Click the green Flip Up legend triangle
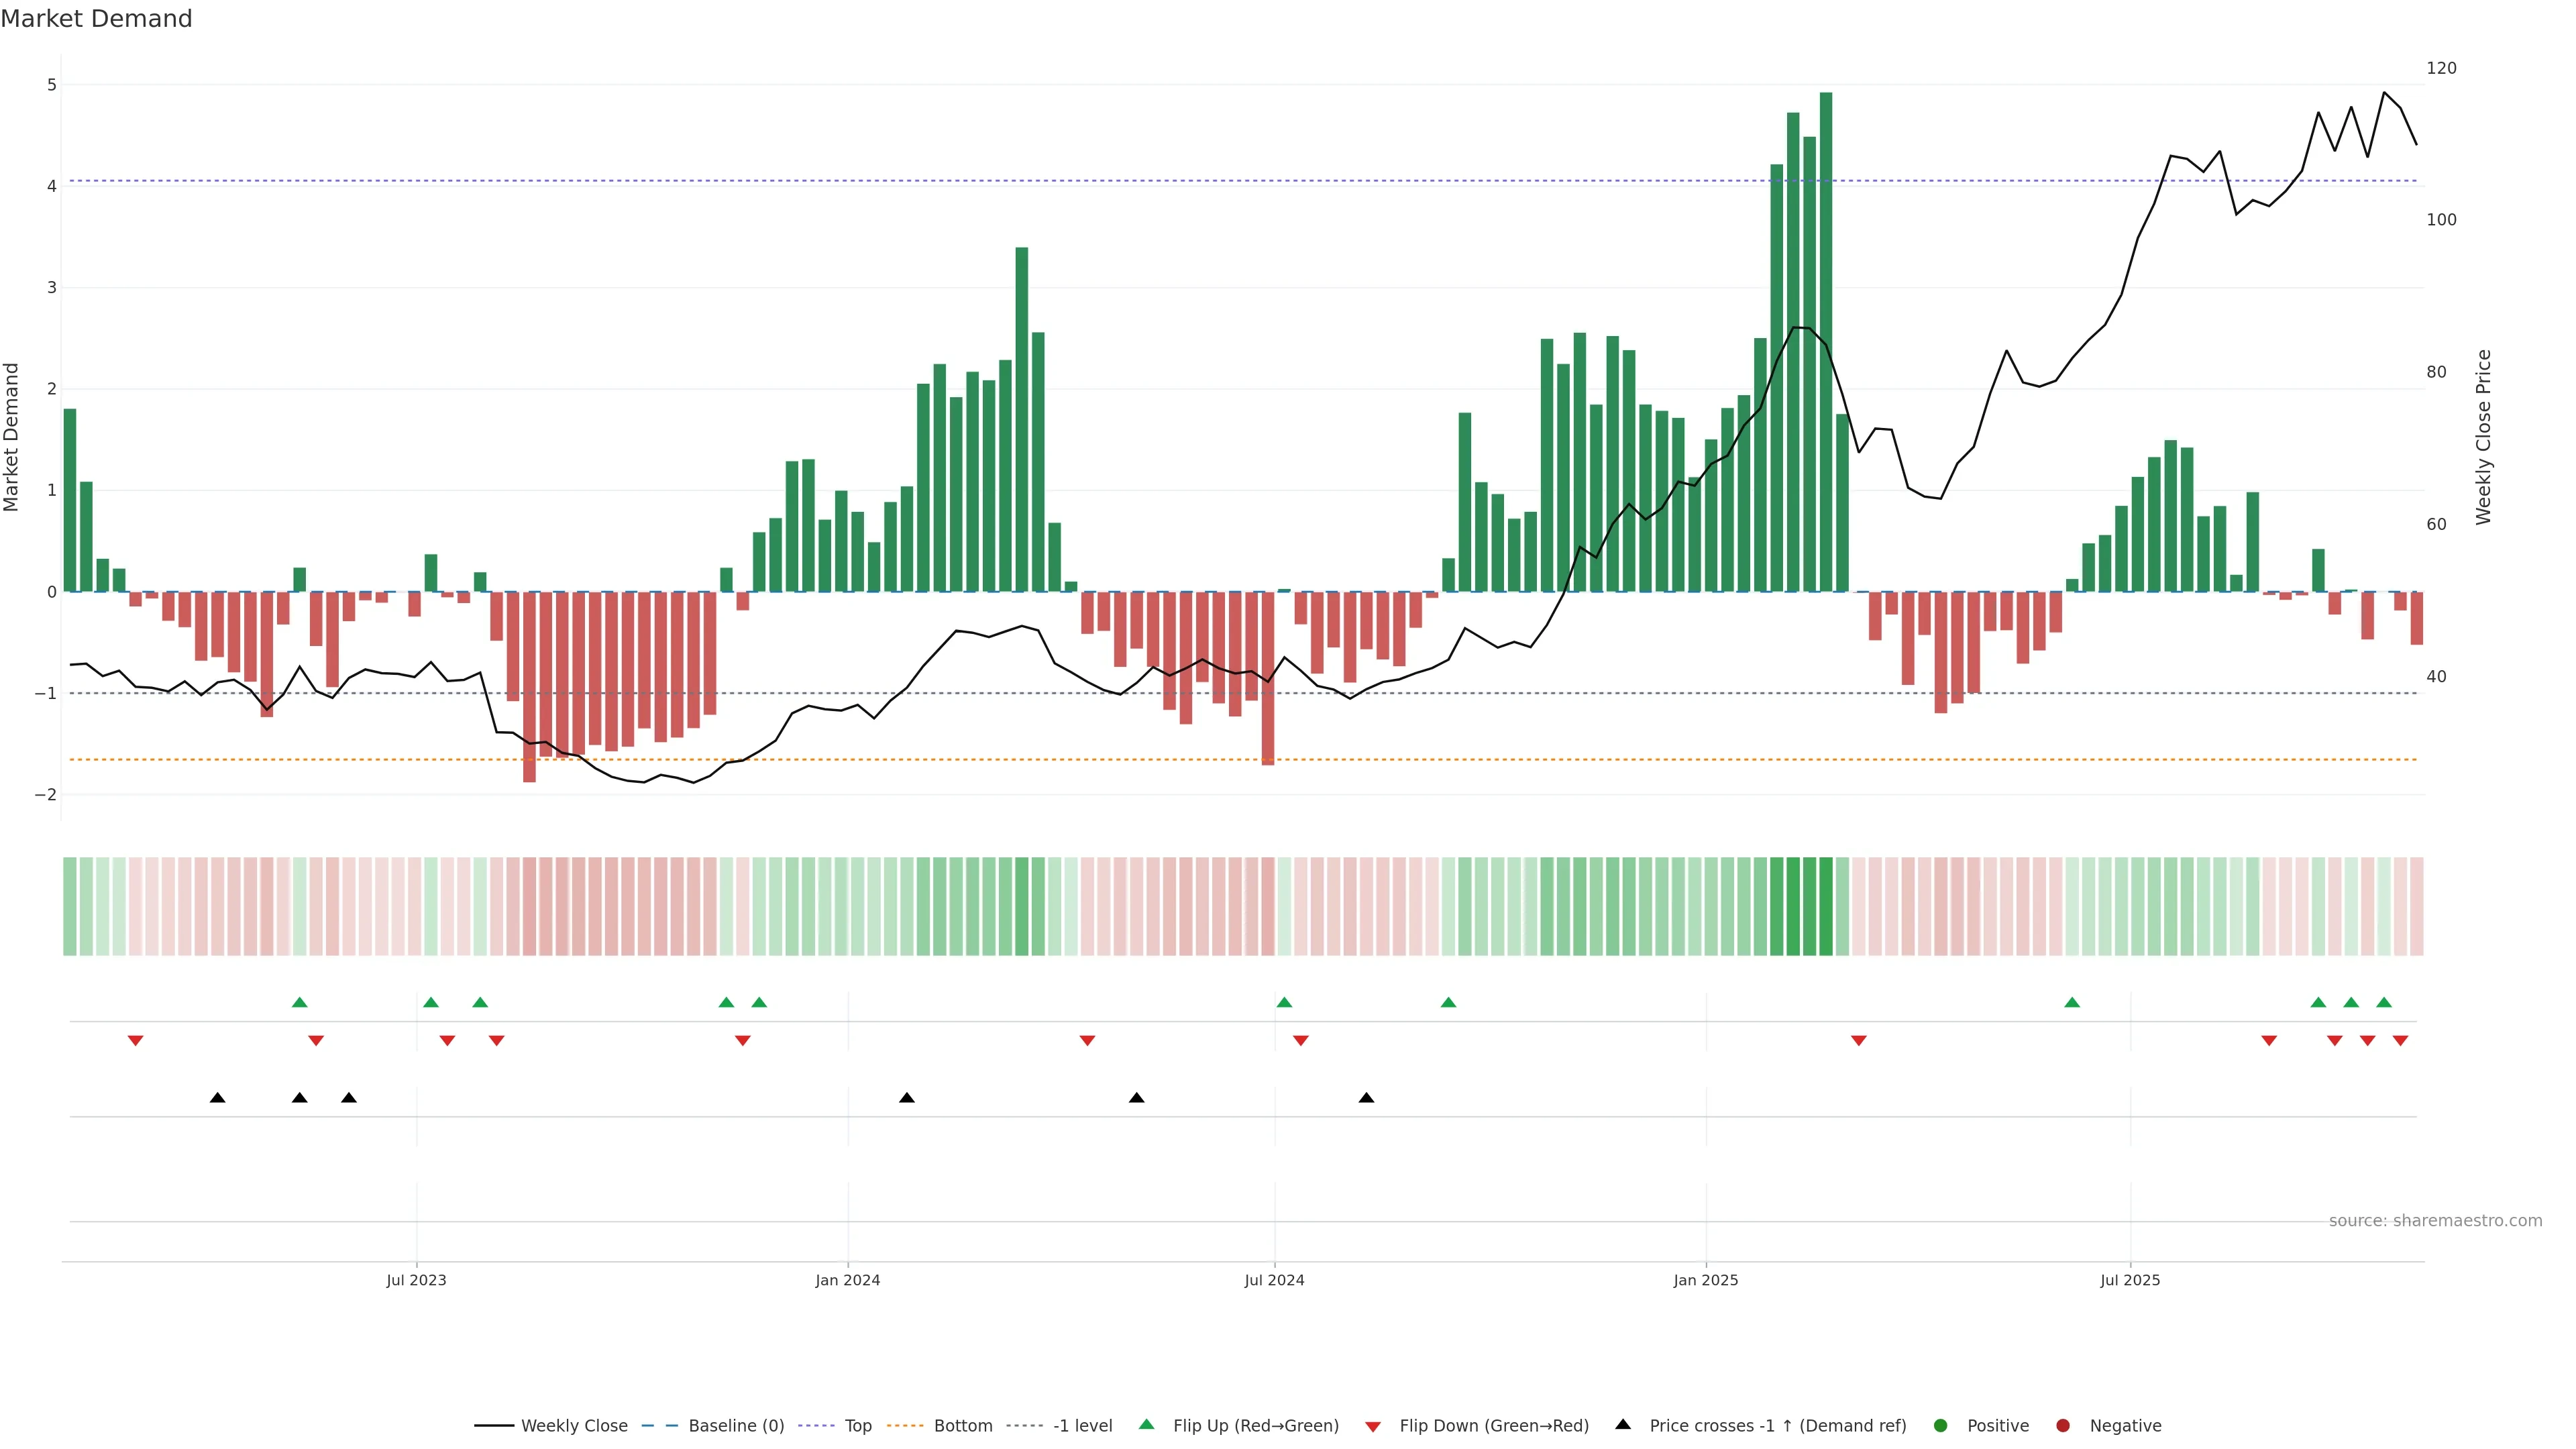2576x1449 pixels. 1146,1424
